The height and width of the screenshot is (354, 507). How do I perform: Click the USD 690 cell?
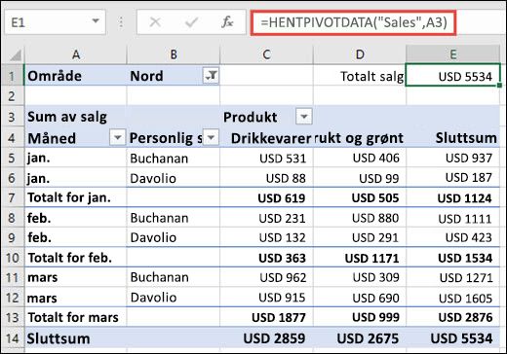point(360,298)
